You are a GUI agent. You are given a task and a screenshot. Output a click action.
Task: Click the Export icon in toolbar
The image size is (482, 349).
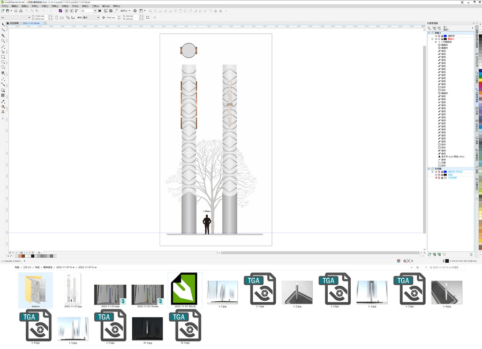click(x=72, y=11)
